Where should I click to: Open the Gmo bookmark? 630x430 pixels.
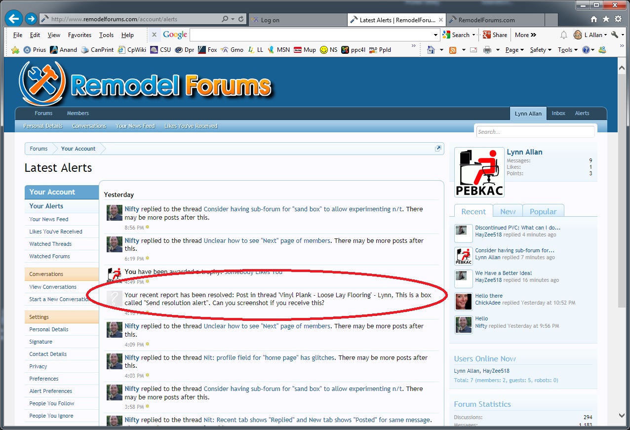point(232,50)
